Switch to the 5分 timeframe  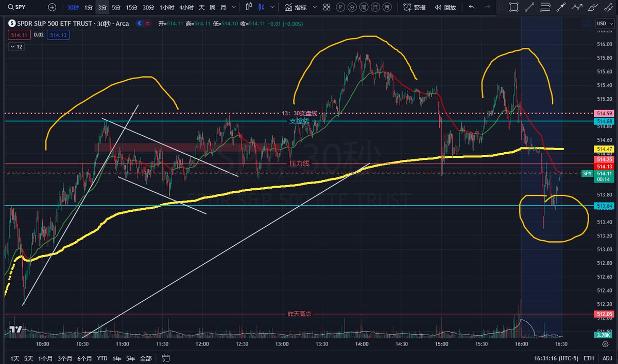(116, 7)
